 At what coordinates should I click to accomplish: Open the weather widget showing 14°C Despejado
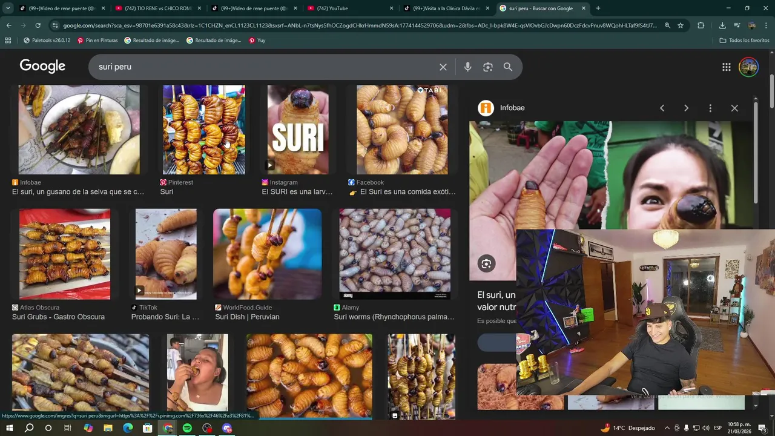point(627,428)
